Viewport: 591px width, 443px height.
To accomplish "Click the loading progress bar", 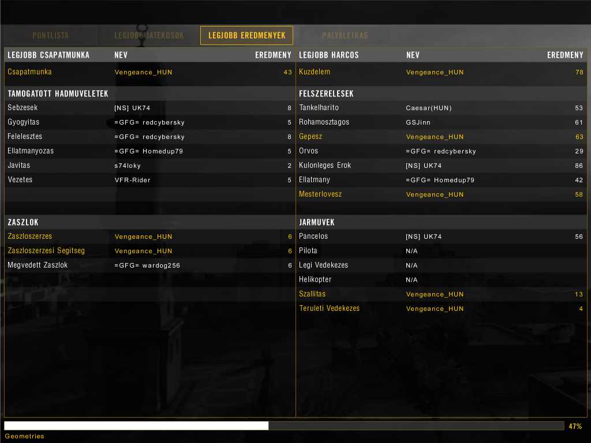I will coord(283,426).
